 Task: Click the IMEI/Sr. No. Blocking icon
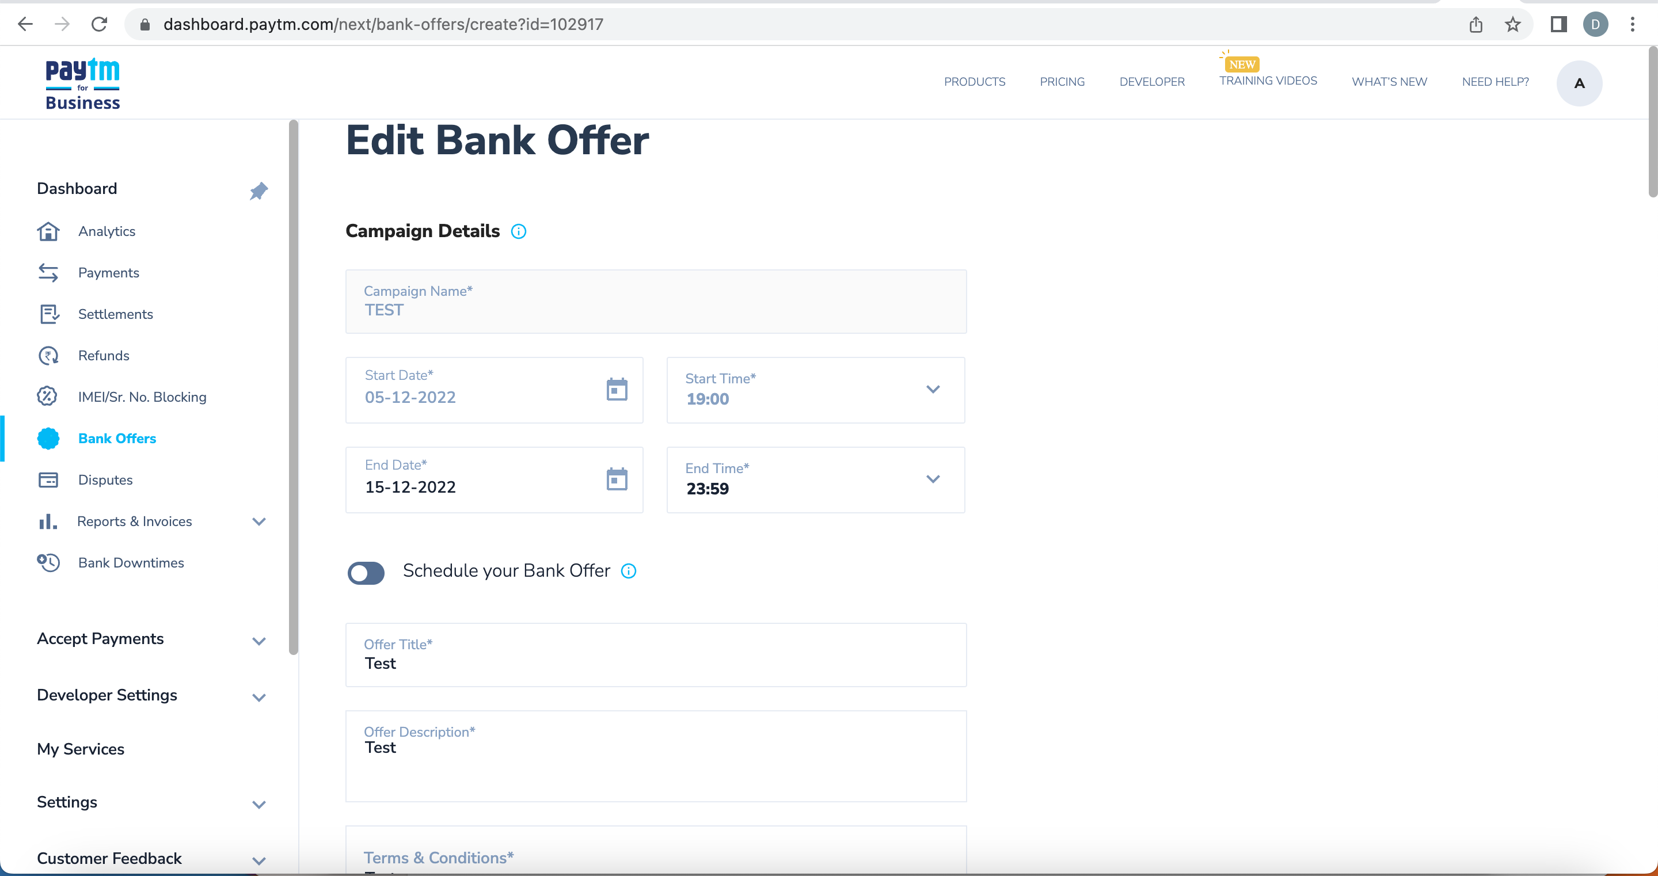[x=48, y=397]
